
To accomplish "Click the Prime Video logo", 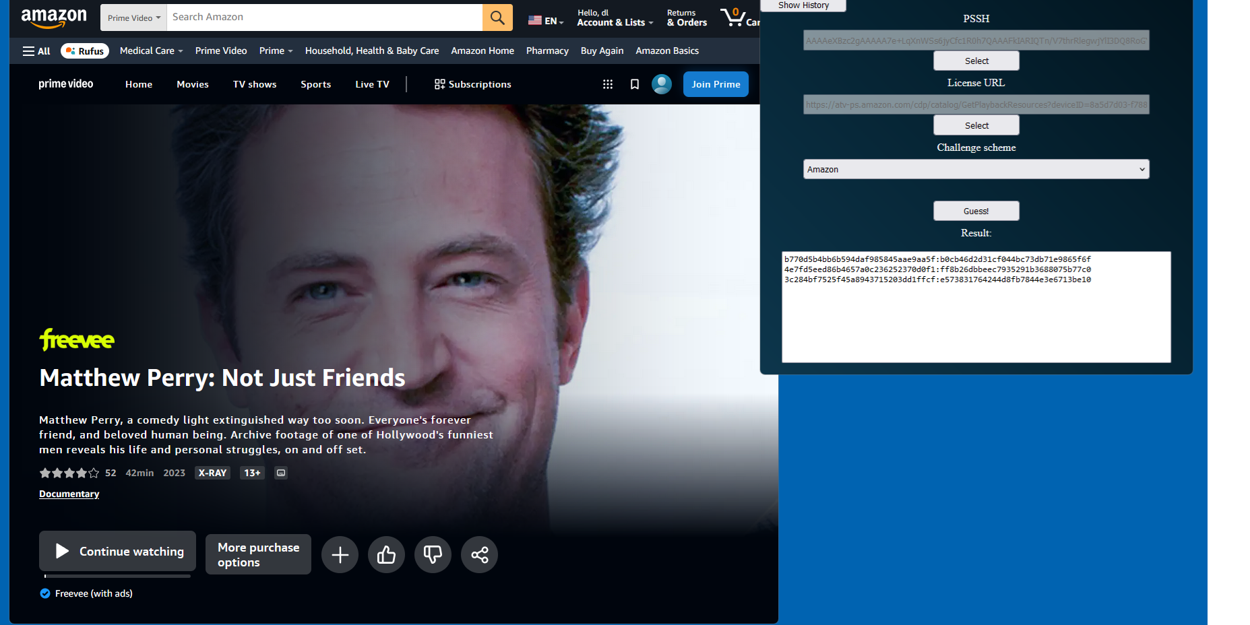I will [66, 84].
